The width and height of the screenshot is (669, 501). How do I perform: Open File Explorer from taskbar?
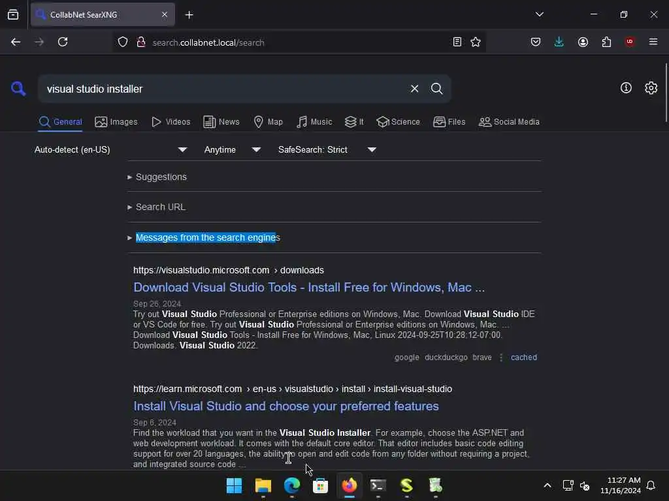(263, 485)
